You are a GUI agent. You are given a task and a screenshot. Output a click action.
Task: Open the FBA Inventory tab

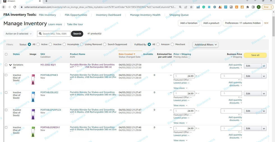click(x=47, y=15)
